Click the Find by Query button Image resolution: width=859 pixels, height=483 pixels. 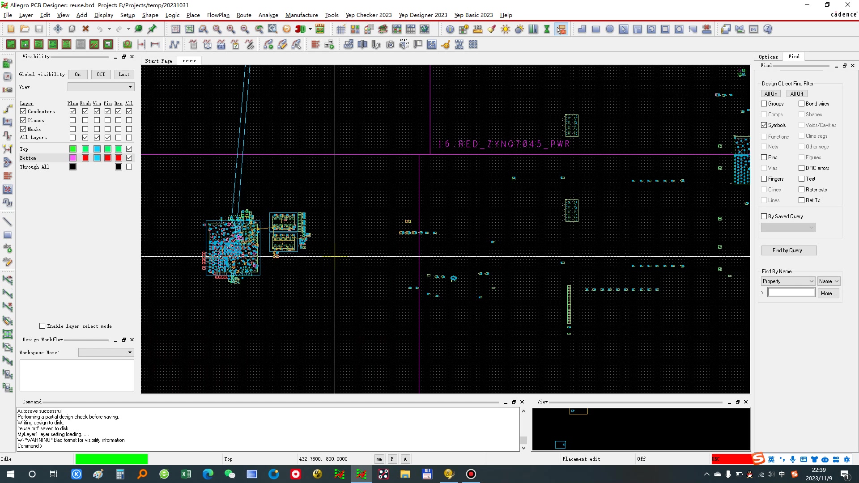click(788, 250)
